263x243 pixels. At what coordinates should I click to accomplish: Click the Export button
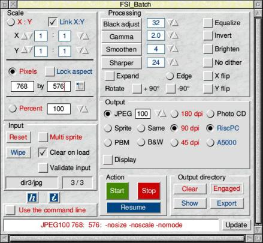point(227,203)
